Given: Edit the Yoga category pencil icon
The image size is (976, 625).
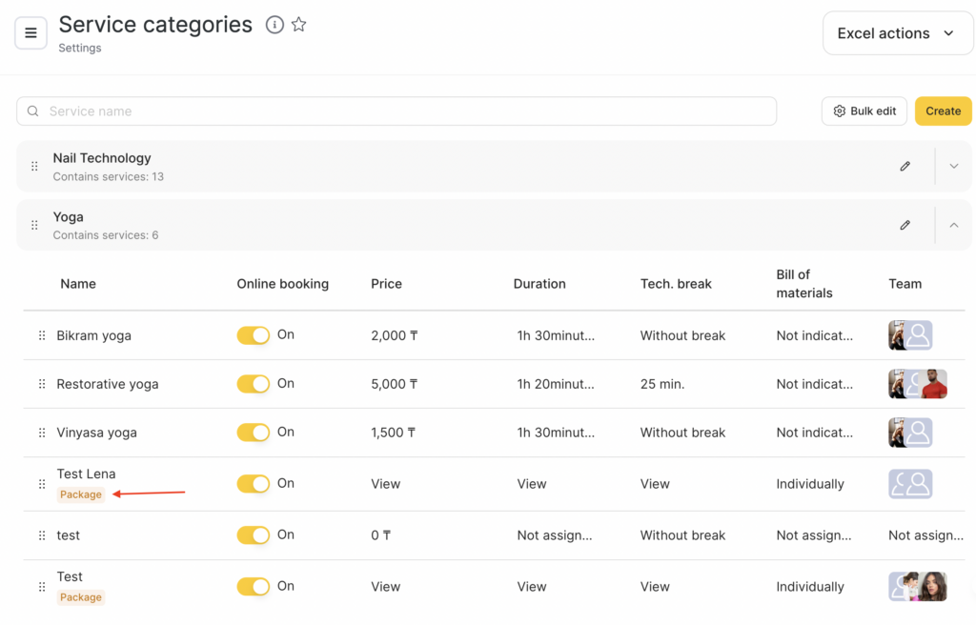Looking at the screenshot, I should click(905, 226).
